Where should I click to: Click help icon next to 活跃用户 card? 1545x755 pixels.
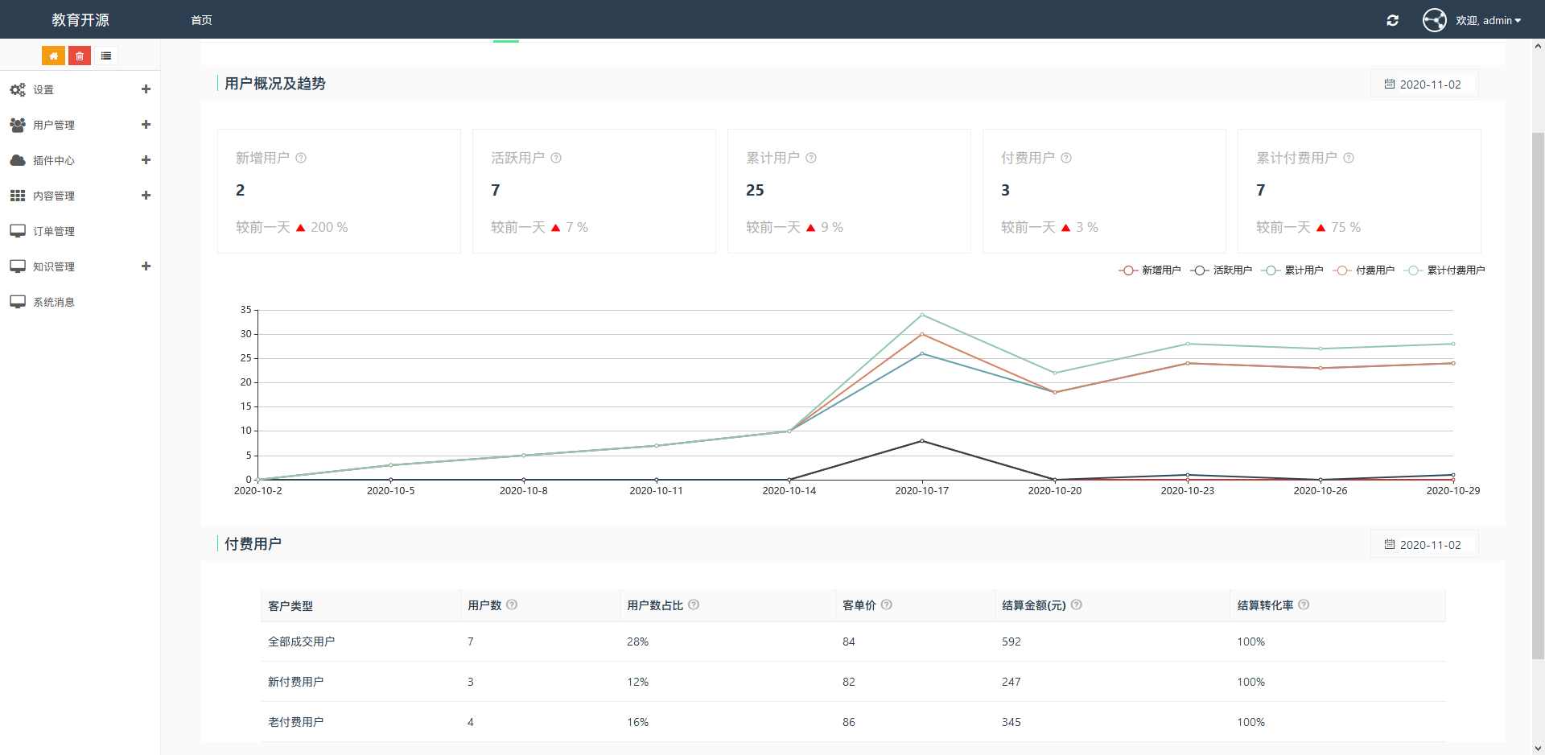[x=556, y=158]
